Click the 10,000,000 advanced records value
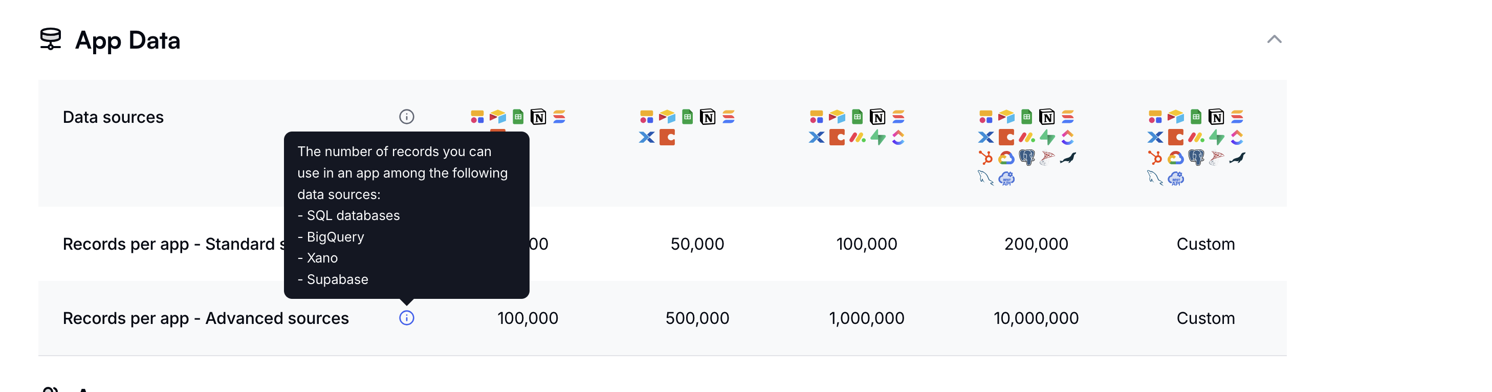Image resolution: width=1492 pixels, height=392 pixels. [x=1036, y=318]
